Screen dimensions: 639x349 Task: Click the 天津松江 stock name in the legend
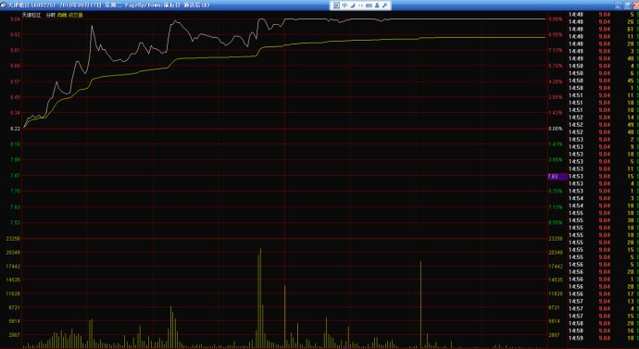tap(31, 15)
